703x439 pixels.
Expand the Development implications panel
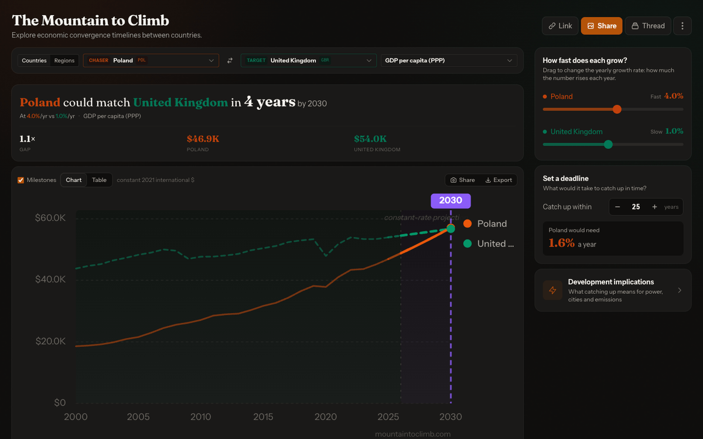(x=613, y=290)
